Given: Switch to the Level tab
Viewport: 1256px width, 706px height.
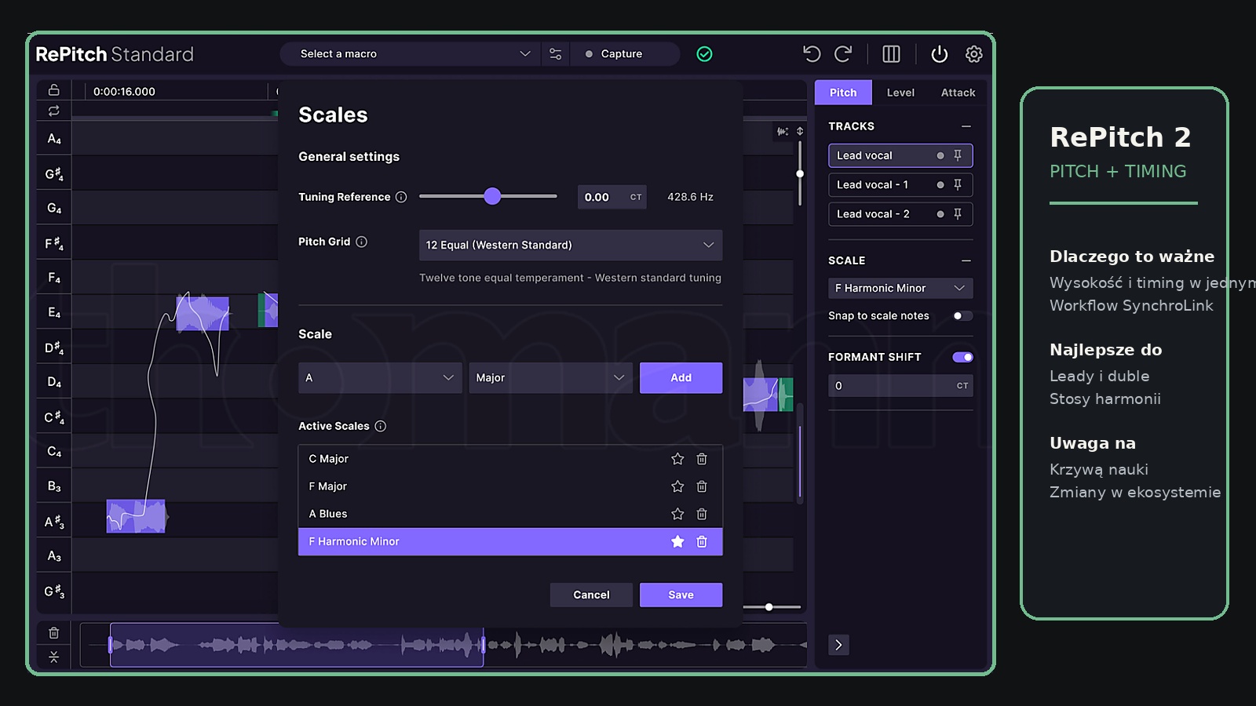Looking at the screenshot, I should [x=900, y=93].
